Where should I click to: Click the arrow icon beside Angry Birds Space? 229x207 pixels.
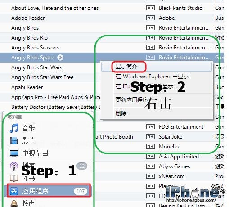coord(60,58)
